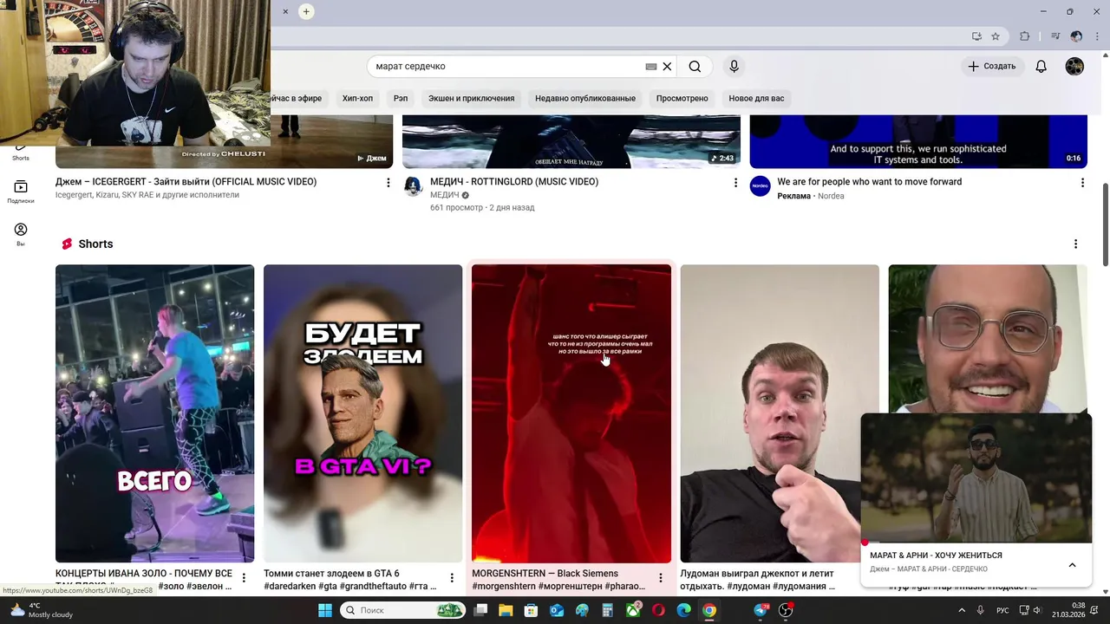This screenshot has width=1110, height=624.
Task: Select the Просмотрено filter chip
Action: [682, 99]
